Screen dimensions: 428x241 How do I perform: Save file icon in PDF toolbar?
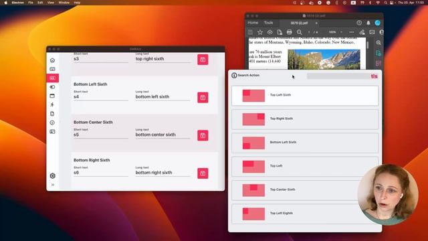click(x=251, y=32)
